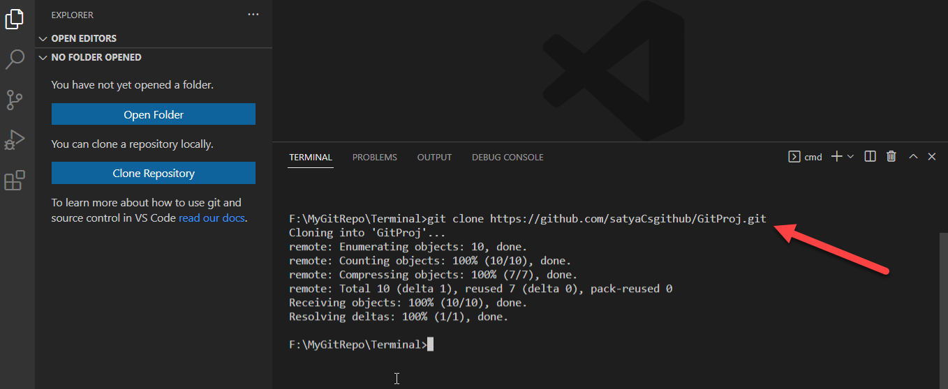Viewport: 948px width, 389px height.
Task: Click the Clone Repository button
Action: pos(154,173)
